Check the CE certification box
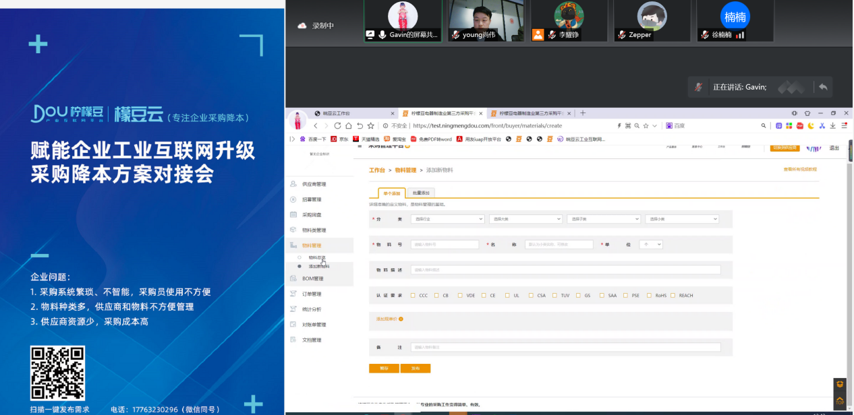Image resolution: width=854 pixels, height=415 pixels. tap(484, 295)
